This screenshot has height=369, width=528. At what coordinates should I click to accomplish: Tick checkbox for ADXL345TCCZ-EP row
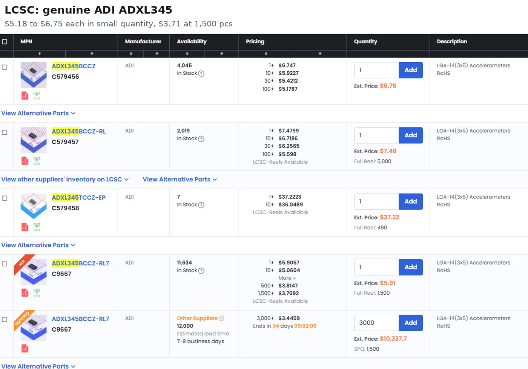point(5,198)
